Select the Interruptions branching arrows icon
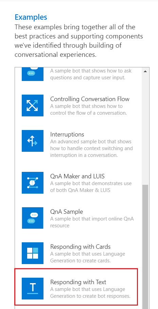158x309 pixels. tap(33, 141)
